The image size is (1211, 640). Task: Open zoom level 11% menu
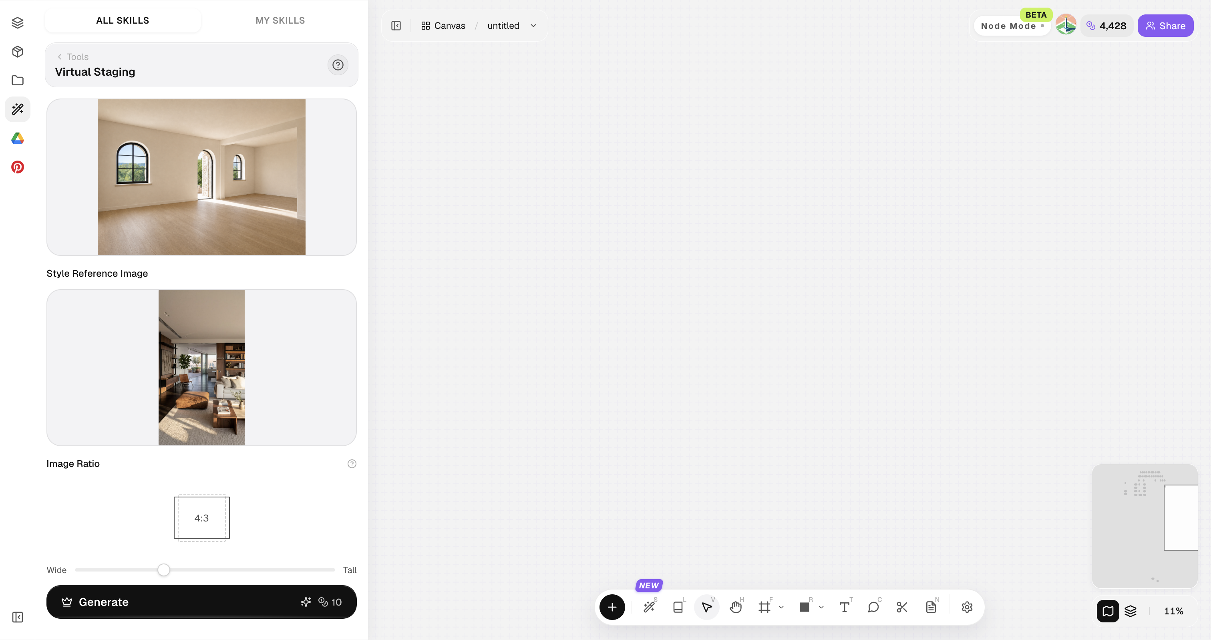1173,611
